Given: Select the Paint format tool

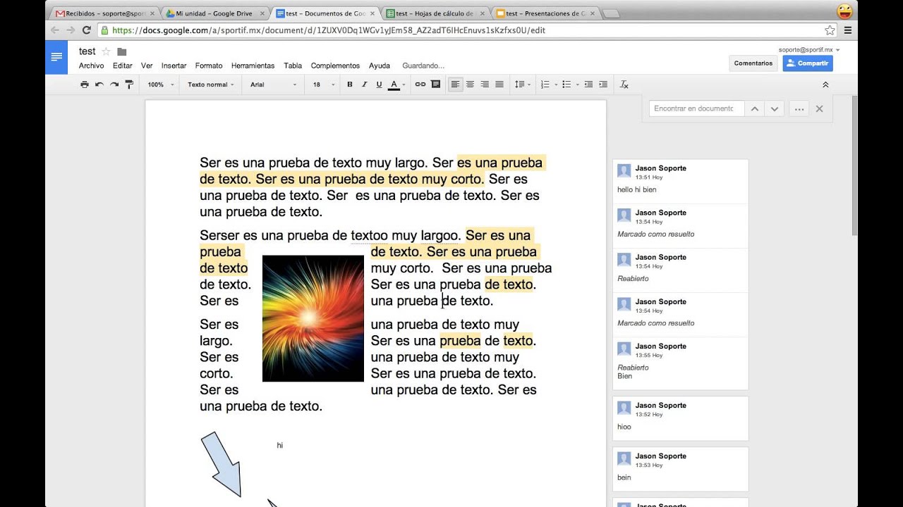Looking at the screenshot, I should click(x=129, y=84).
